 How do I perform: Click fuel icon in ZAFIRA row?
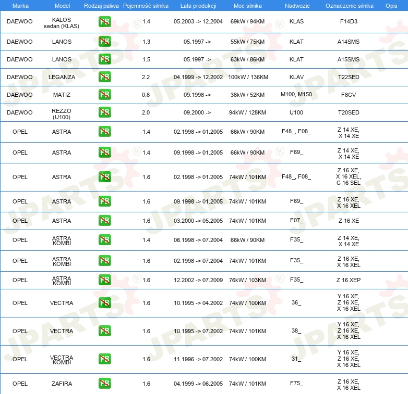[104, 384]
